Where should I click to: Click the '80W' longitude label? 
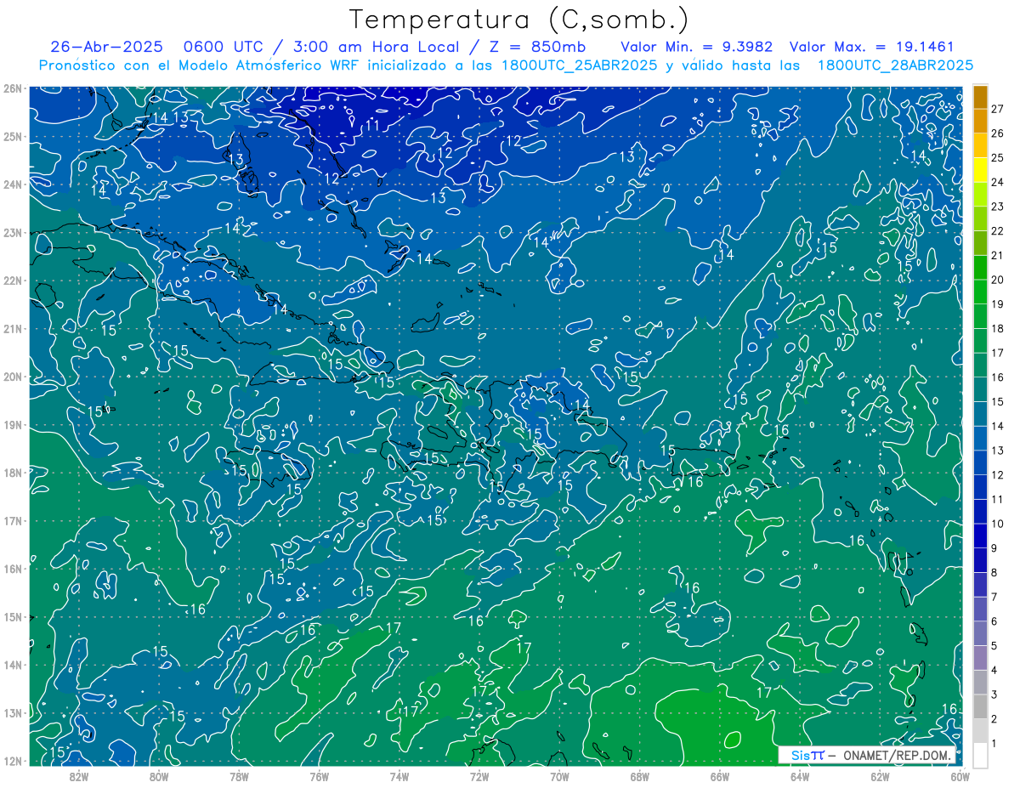tap(159, 776)
